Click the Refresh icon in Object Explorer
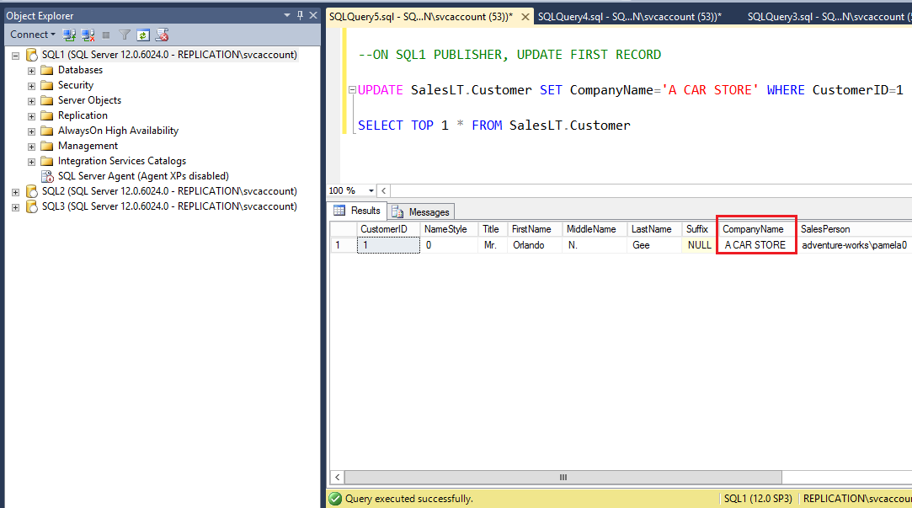Image resolution: width=912 pixels, height=508 pixels. (143, 35)
